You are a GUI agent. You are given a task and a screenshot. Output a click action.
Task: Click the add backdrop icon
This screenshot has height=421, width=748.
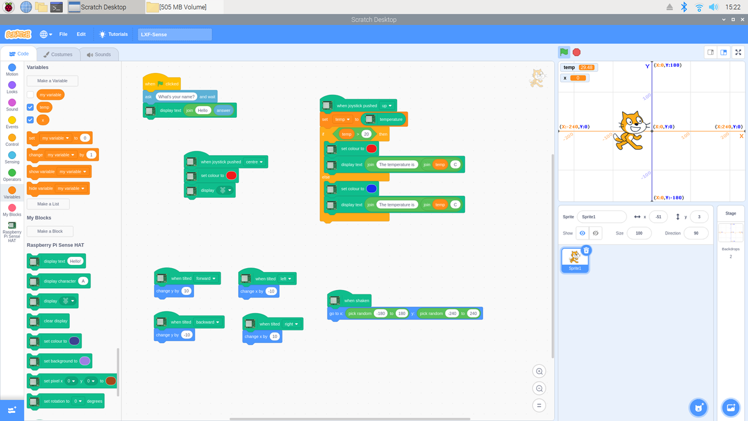pos(731,407)
